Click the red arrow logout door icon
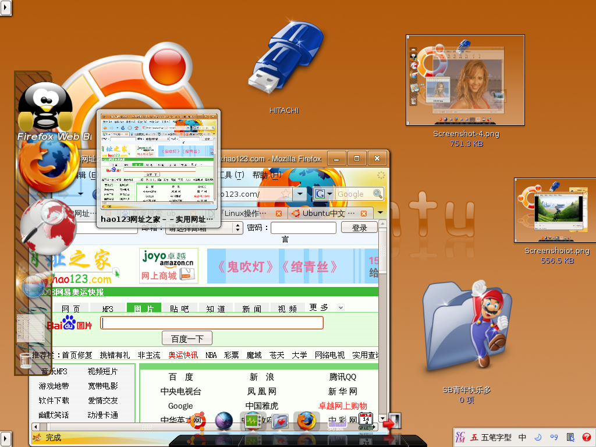This screenshot has height=447, width=596. coord(392,421)
